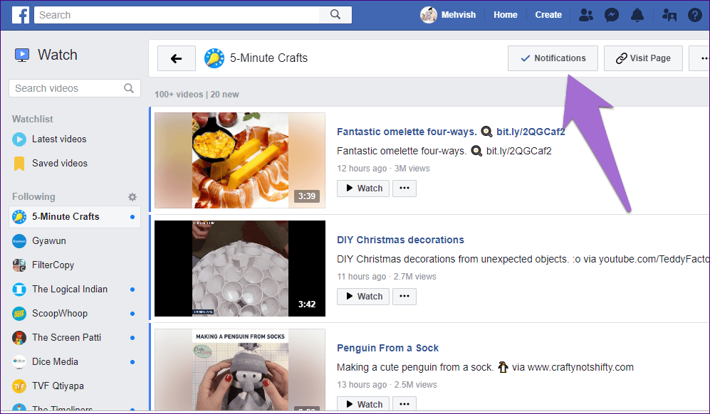Click '12 hours ago · 3M views' text
Image resolution: width=710 pixels, height=414 pixels.
point(384,169)
